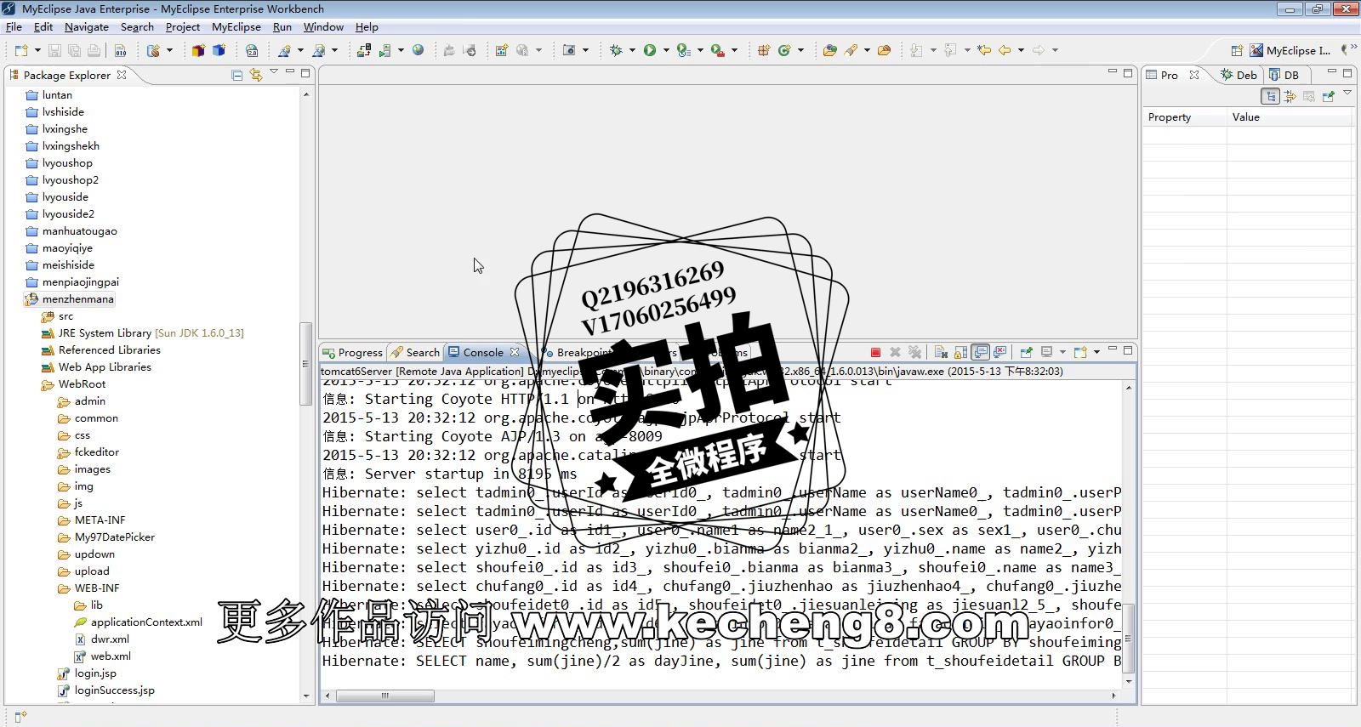
Task: Switch to the DB tab
Action: pos(1284,75)
